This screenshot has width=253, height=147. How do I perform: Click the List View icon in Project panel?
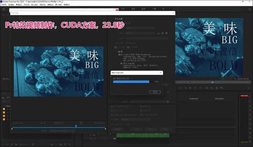tap(7, 145)
